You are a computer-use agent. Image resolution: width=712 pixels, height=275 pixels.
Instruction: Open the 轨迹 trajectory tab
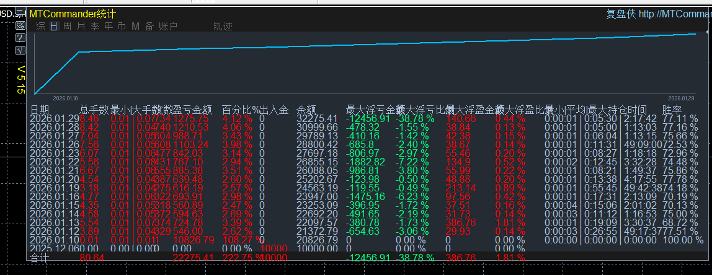tap(223, 27)
